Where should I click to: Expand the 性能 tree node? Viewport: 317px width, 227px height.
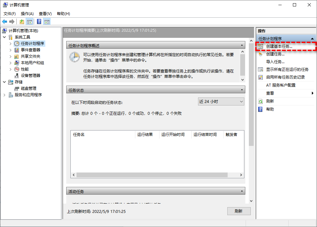coord(11,69)
